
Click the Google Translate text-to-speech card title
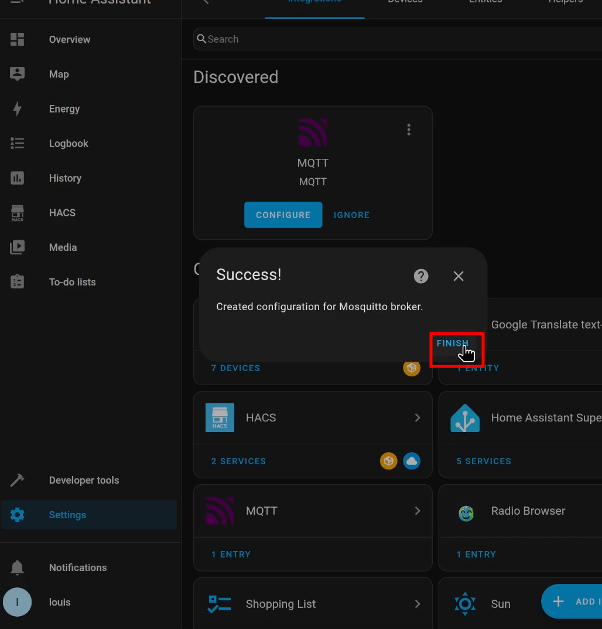(546, 325)
